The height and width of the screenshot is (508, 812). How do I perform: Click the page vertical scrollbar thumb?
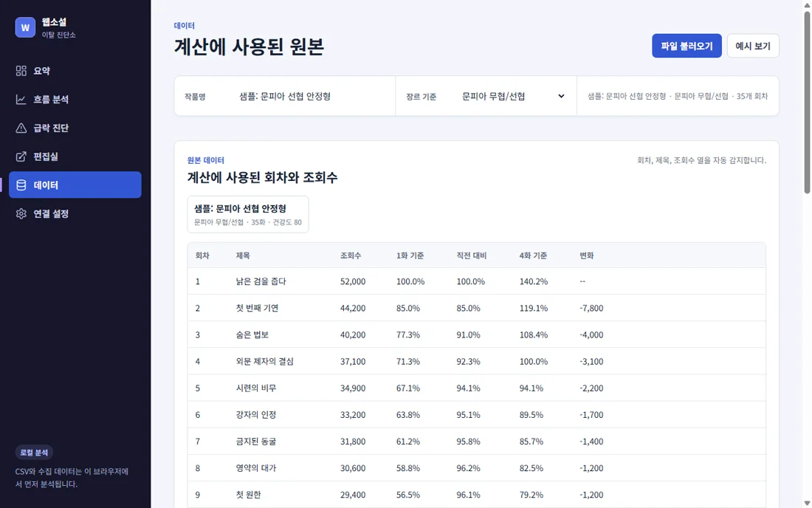[807, 101]
